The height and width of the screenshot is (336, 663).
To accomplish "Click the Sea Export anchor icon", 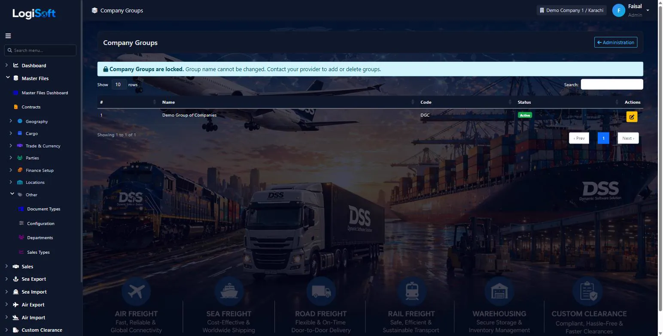I will click(16, 279).
